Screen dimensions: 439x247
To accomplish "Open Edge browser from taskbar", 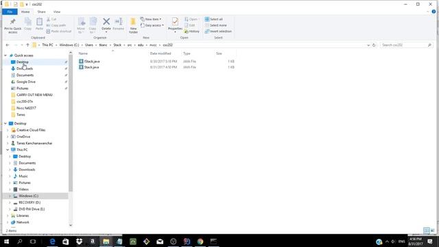I will point(52,242).
